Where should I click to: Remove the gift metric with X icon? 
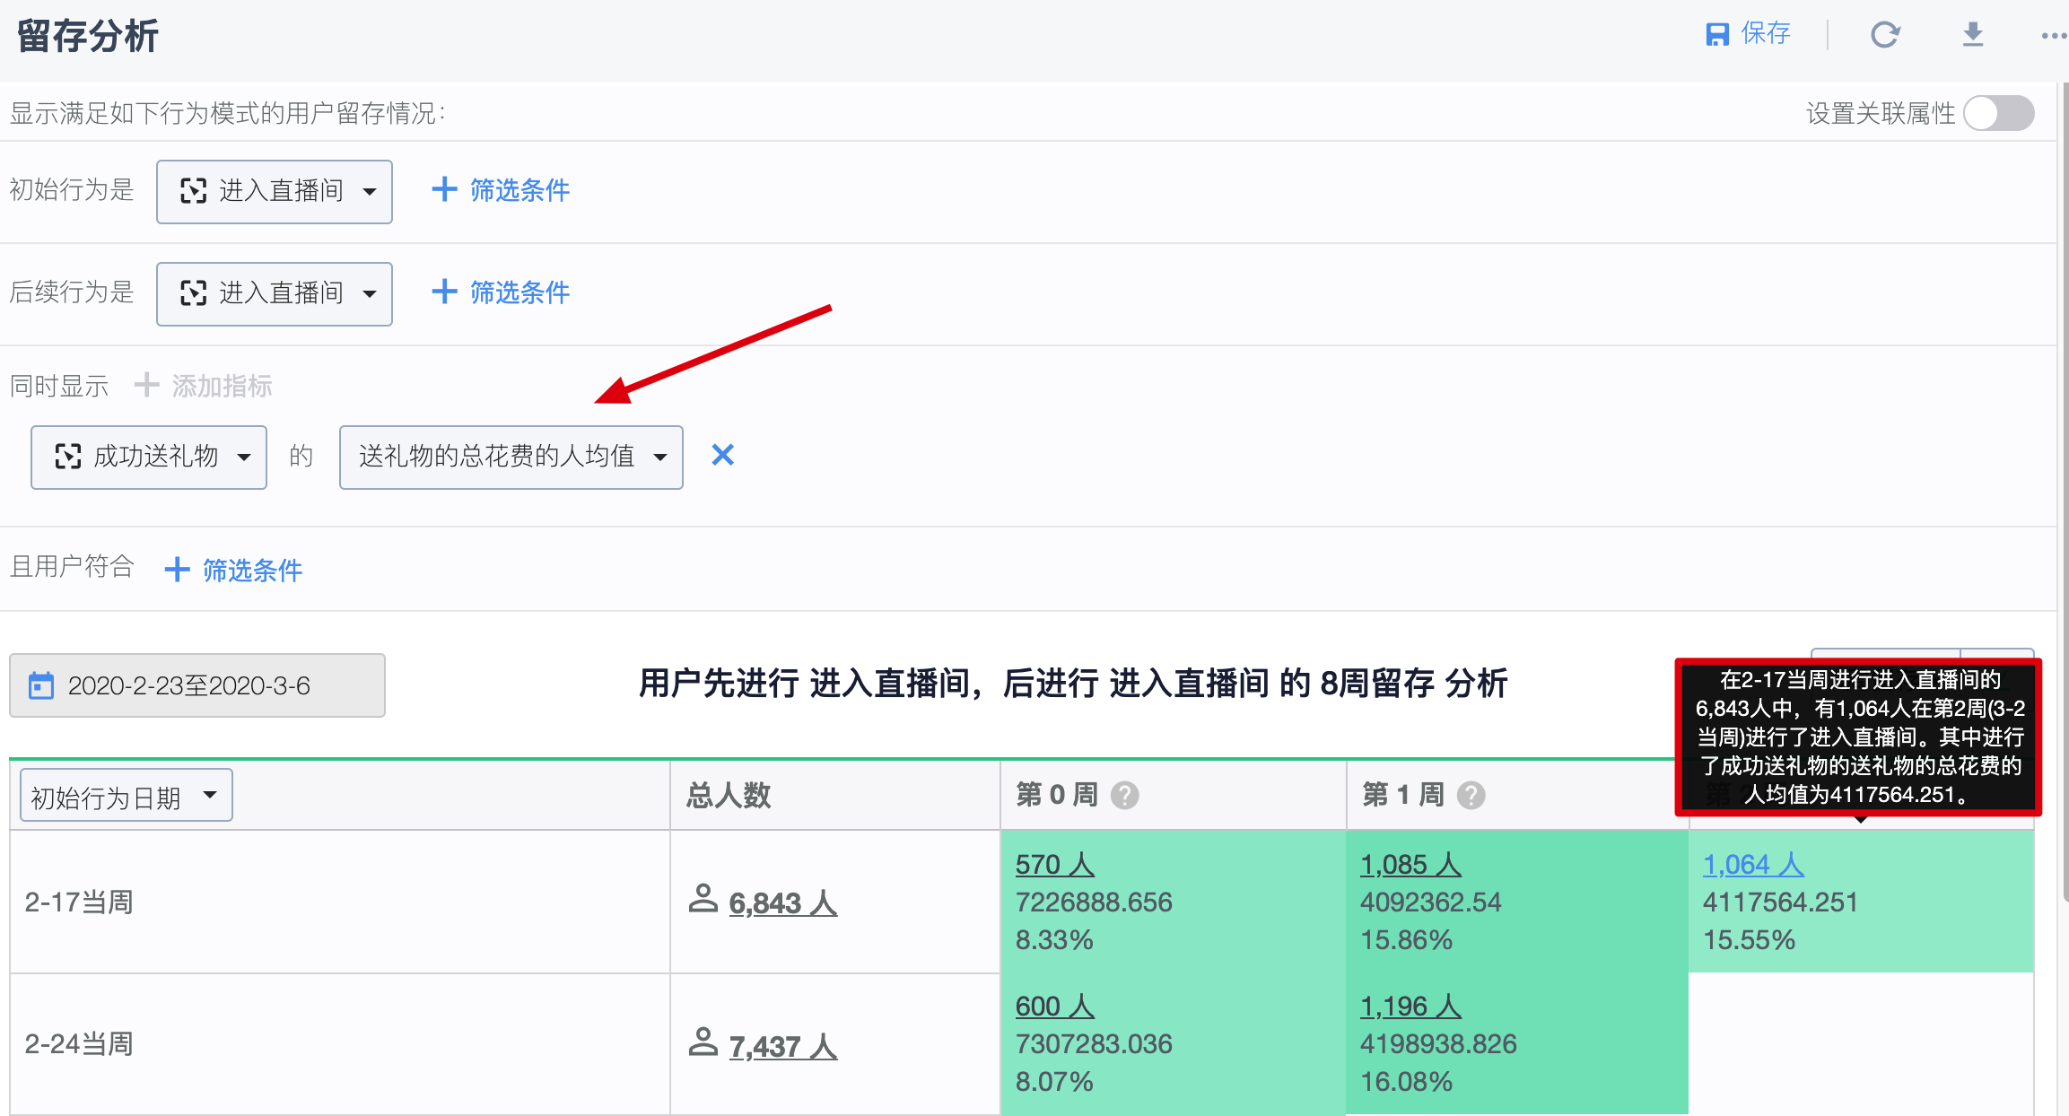click(722, 456)
